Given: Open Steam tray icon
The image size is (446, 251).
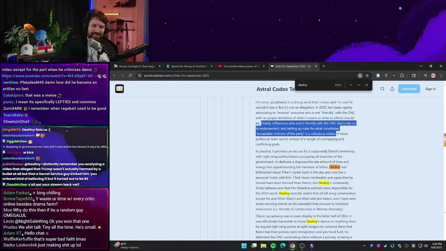Looking at the screenshot, I should (386, 246).
